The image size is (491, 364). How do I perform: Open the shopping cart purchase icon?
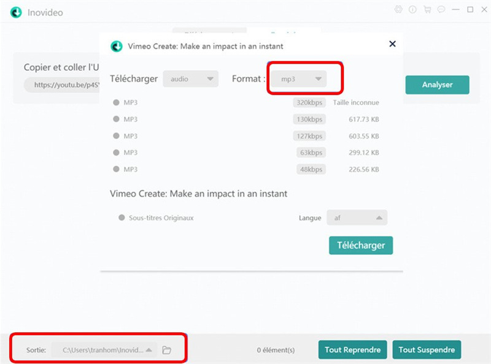coord(427,10)
